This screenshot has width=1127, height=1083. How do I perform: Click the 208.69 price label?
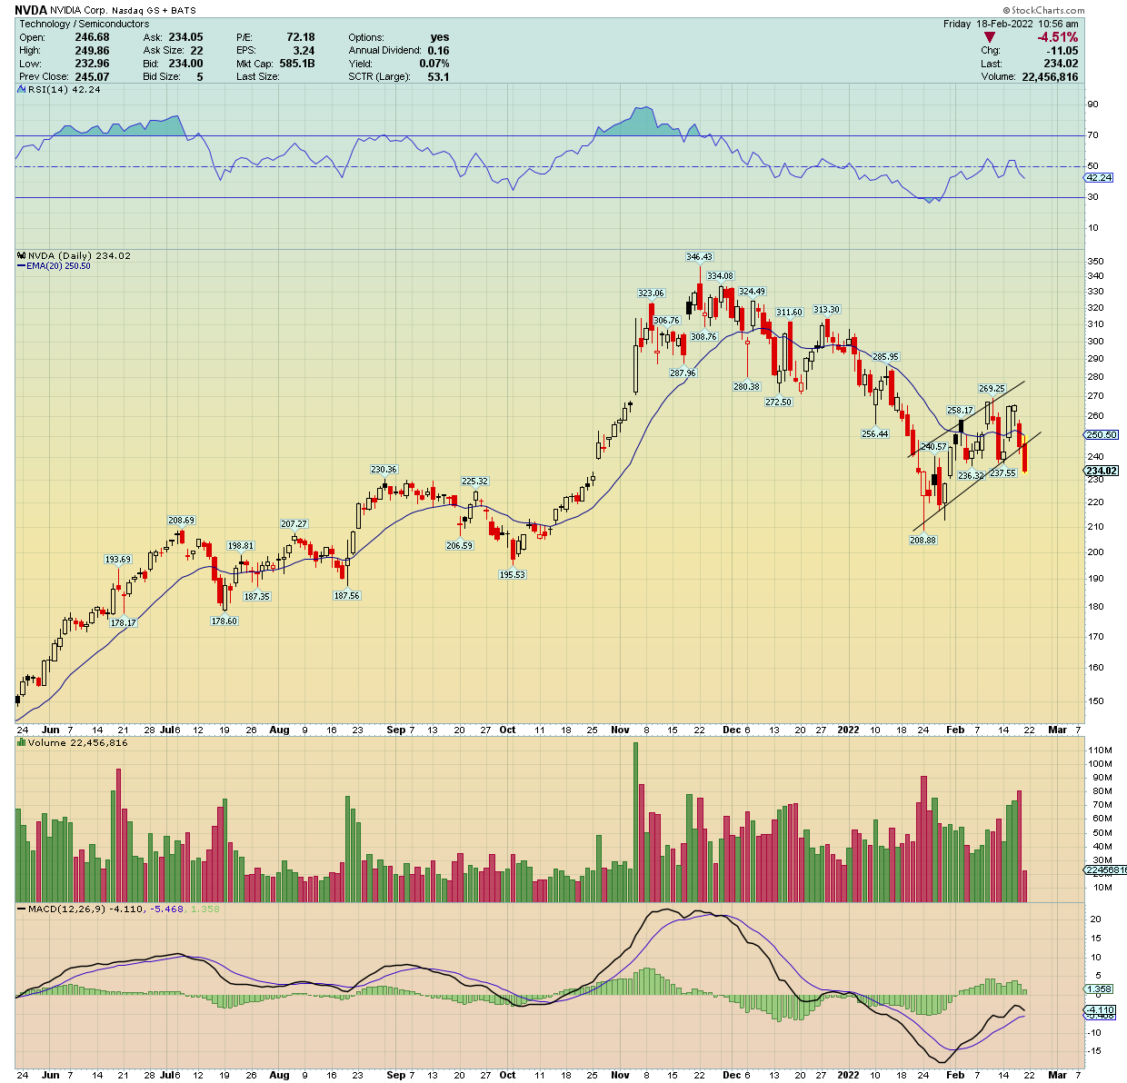(181, 521)
